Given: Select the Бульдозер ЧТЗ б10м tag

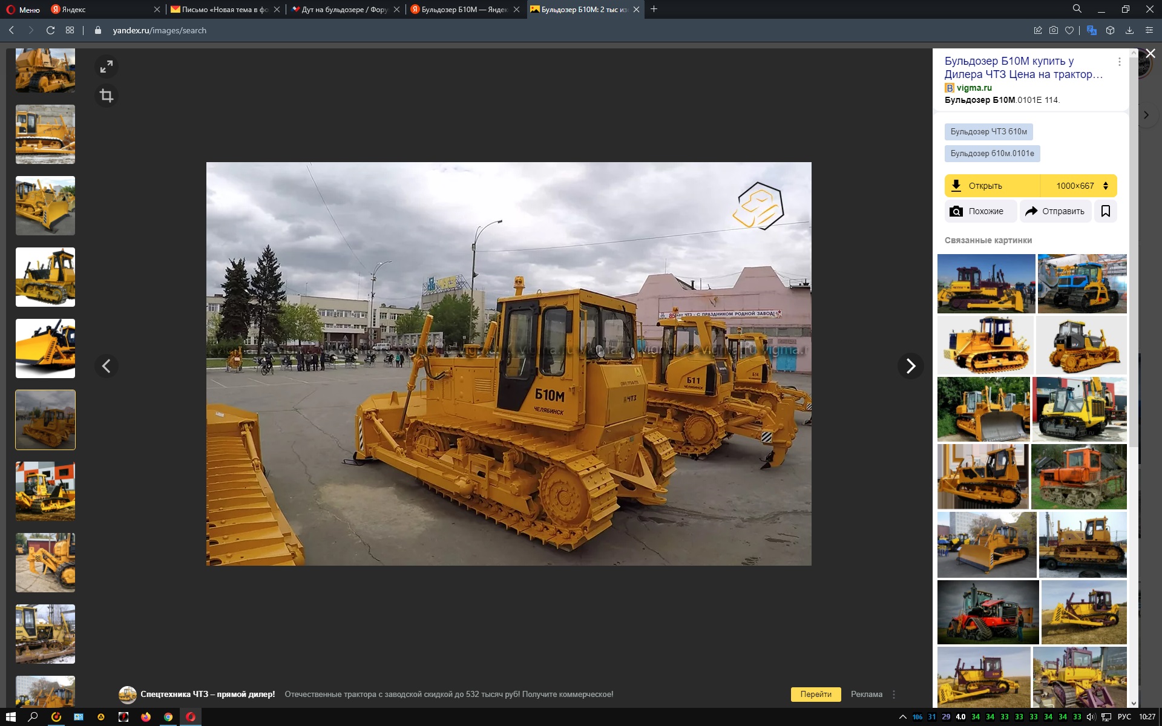Looking at the screenshot, I should (x=988, y=131).
